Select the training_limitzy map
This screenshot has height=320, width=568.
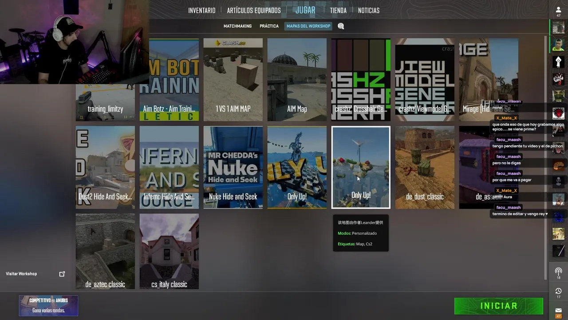105,103
